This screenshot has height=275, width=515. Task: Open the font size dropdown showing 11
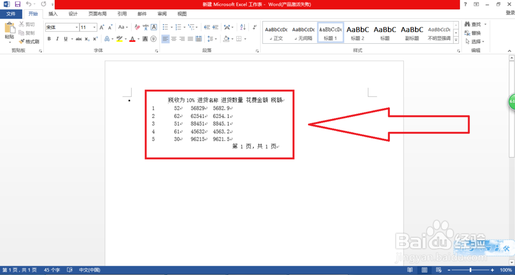pyautogui.click(x=95, y=27)
